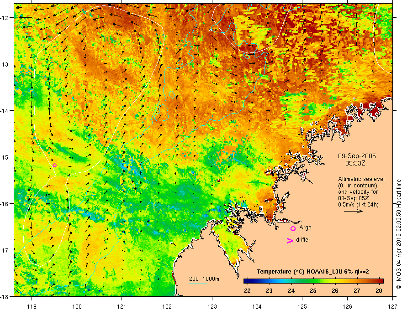Click longitude axis label 122
402x310 pixels.
[167, 306]
